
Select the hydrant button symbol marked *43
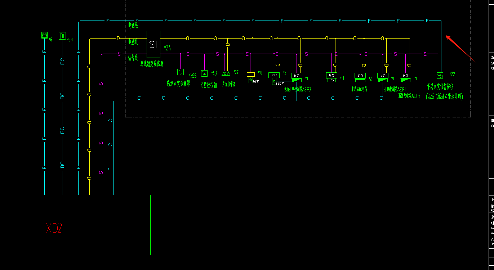[204, 73]
